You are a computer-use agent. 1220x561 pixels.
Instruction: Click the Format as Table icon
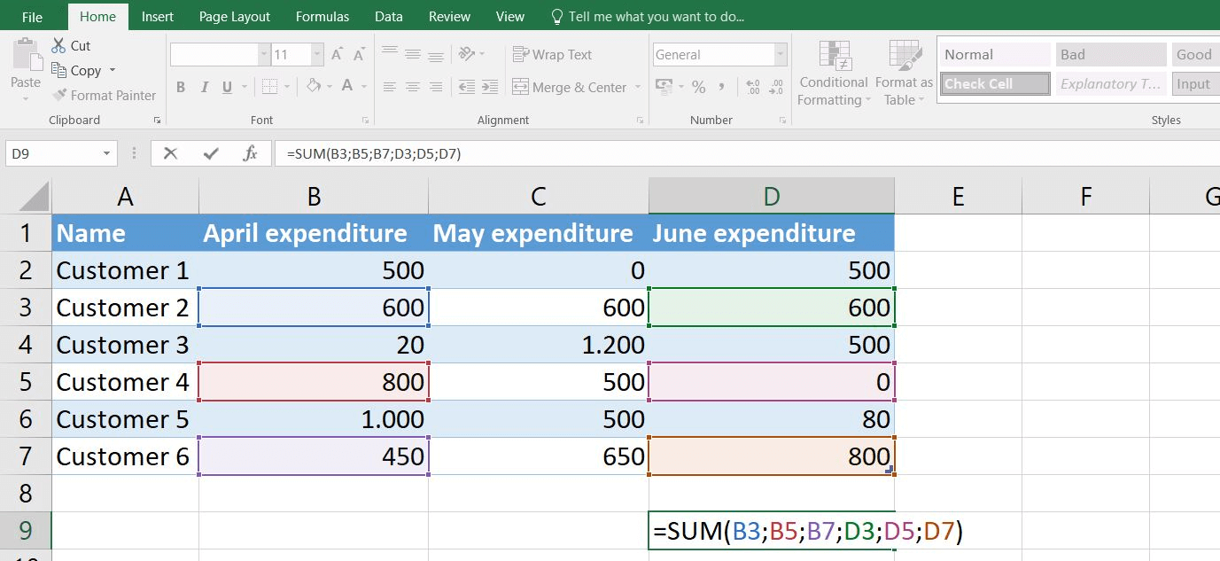(x=903, y=73)
